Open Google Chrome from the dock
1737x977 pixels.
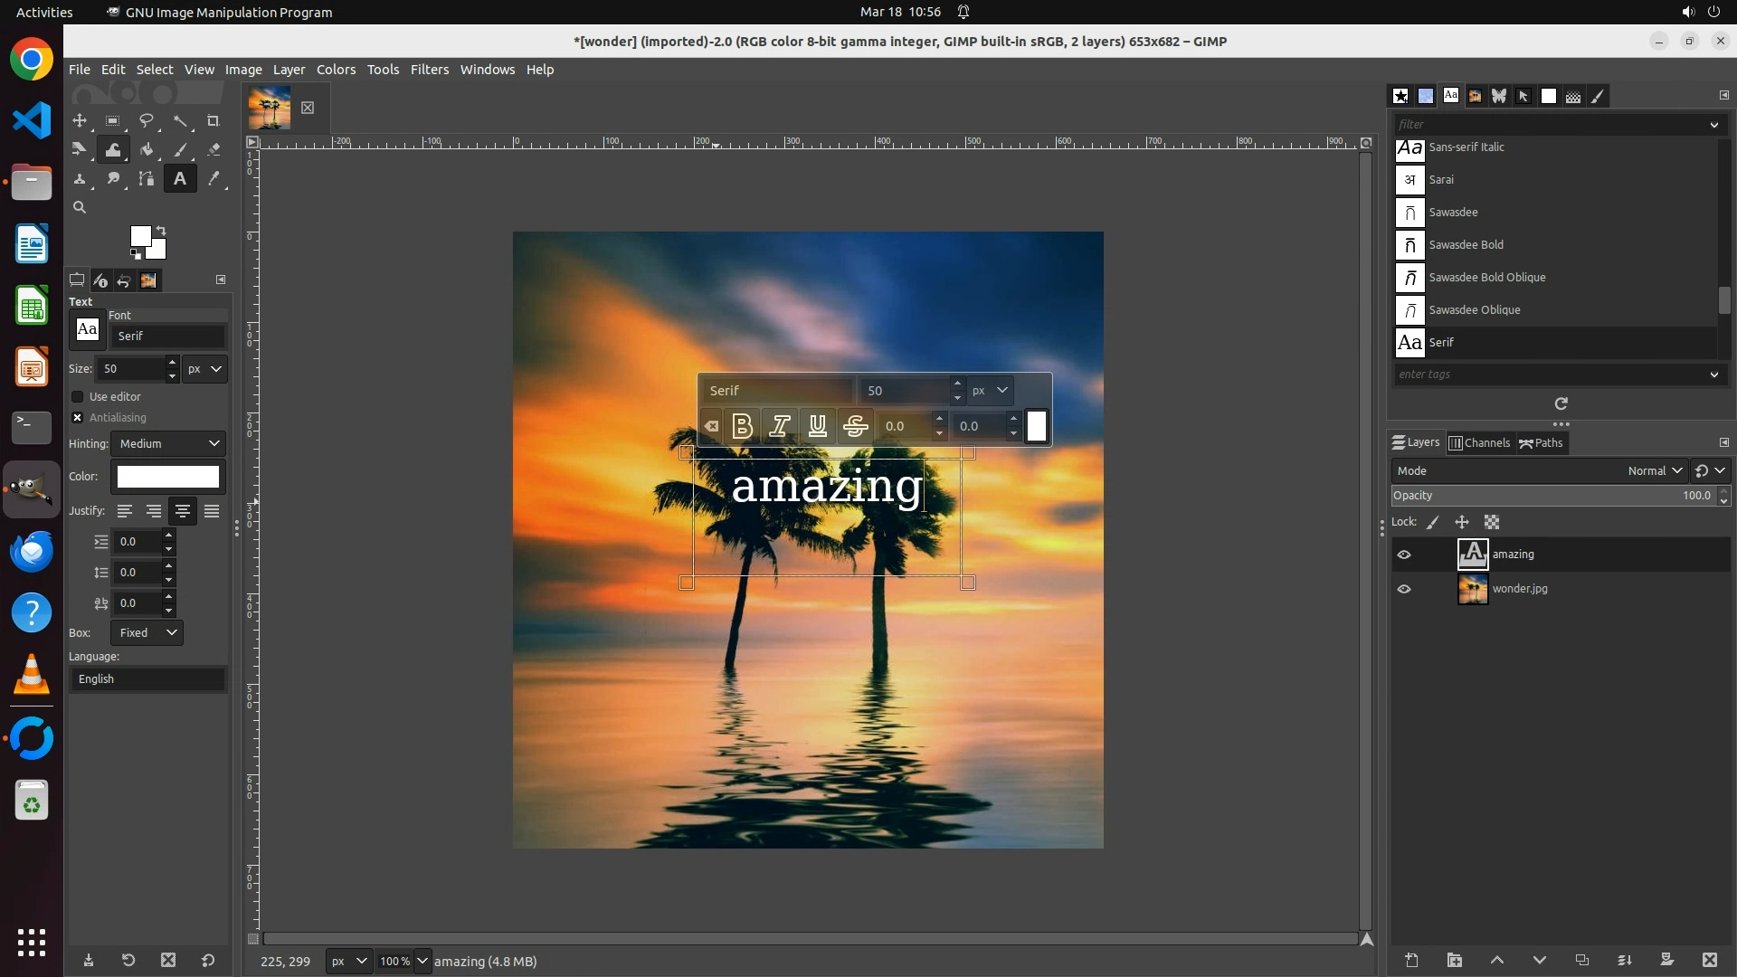coord(32,60)
